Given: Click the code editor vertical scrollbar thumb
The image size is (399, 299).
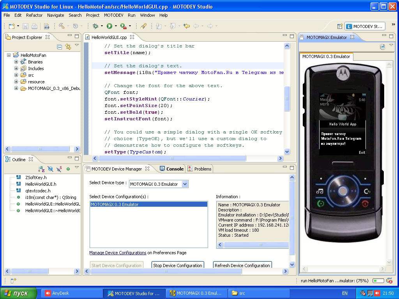Looking at the screenshot, I should pyautogui.click(x=287, y=98).
